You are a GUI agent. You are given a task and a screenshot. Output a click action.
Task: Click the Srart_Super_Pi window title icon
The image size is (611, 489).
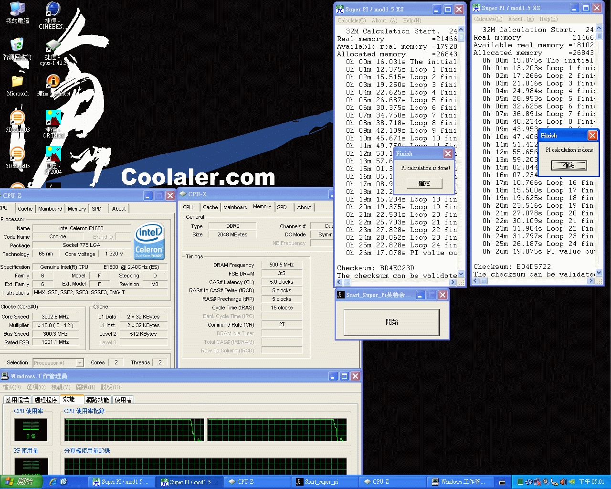(x=341, y=295)
